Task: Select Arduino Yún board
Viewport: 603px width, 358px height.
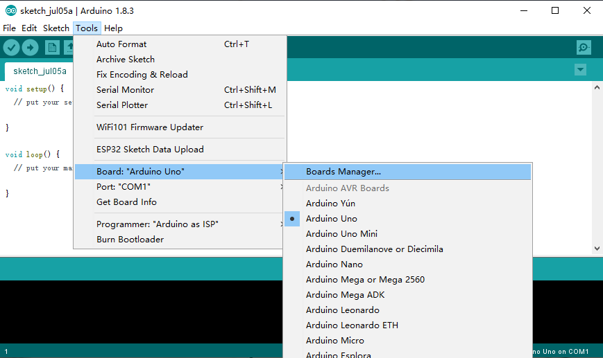Action: coord(407,204)
